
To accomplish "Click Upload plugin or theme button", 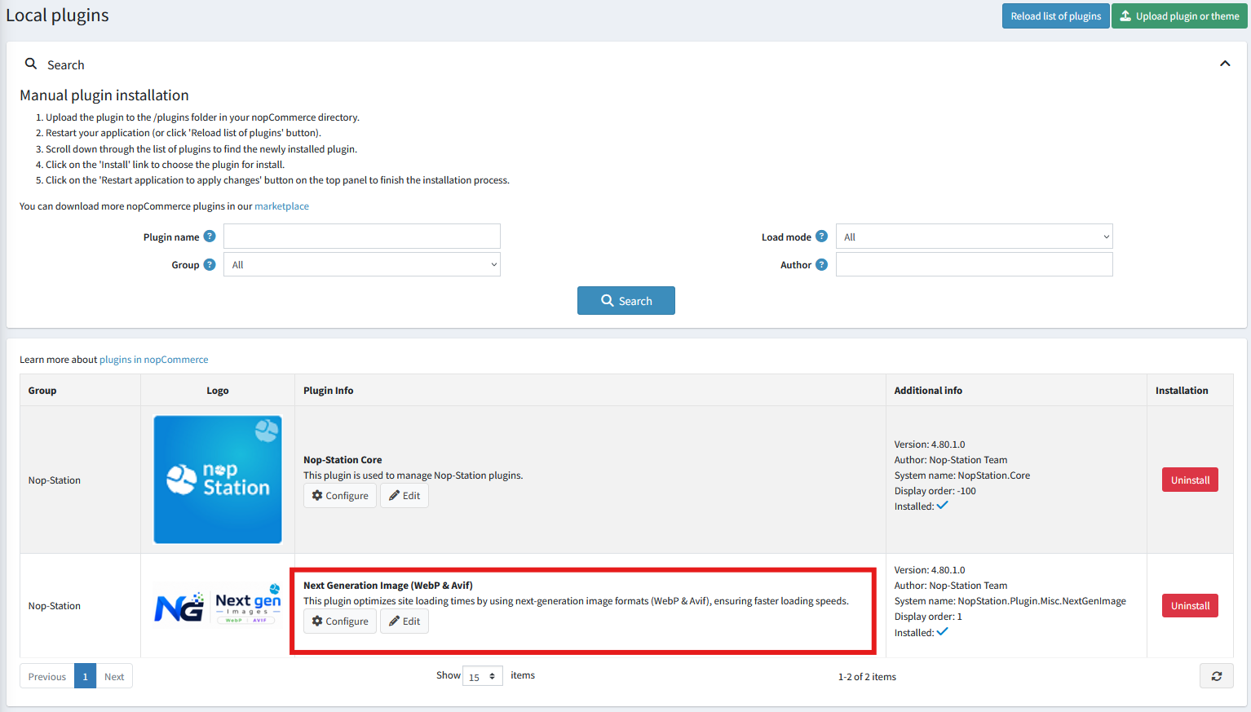I will click(x=1179, y=16).
